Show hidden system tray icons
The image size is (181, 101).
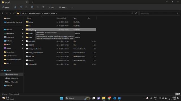[x=143, y=98]
